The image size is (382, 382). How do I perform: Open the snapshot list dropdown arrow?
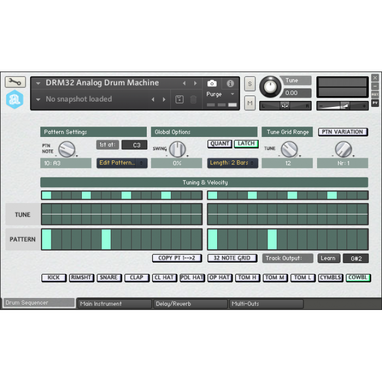tap(38, 99)
